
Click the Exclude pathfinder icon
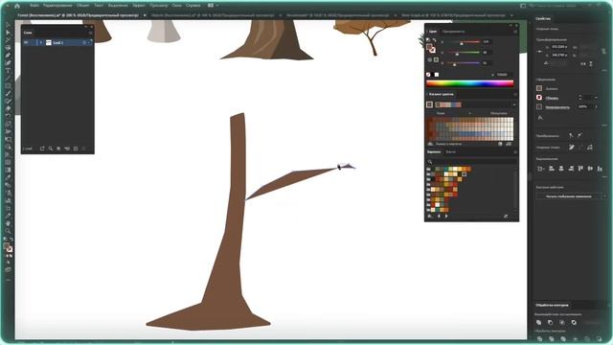click(x=574, y=322)
